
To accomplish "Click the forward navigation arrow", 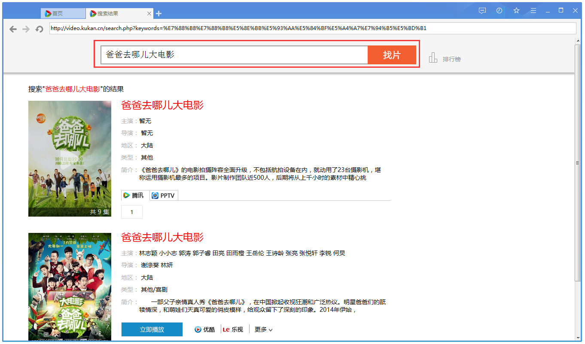I will click(26, 29).
